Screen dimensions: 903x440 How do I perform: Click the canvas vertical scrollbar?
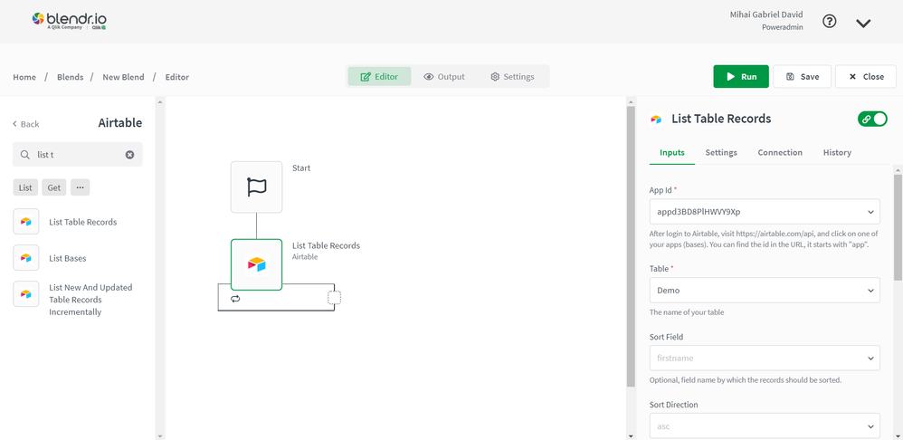point(631,246)
